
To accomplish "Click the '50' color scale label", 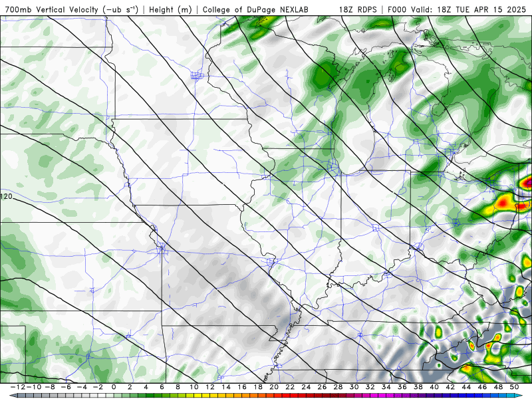I will pyautogui.click(x=514, y=387).
